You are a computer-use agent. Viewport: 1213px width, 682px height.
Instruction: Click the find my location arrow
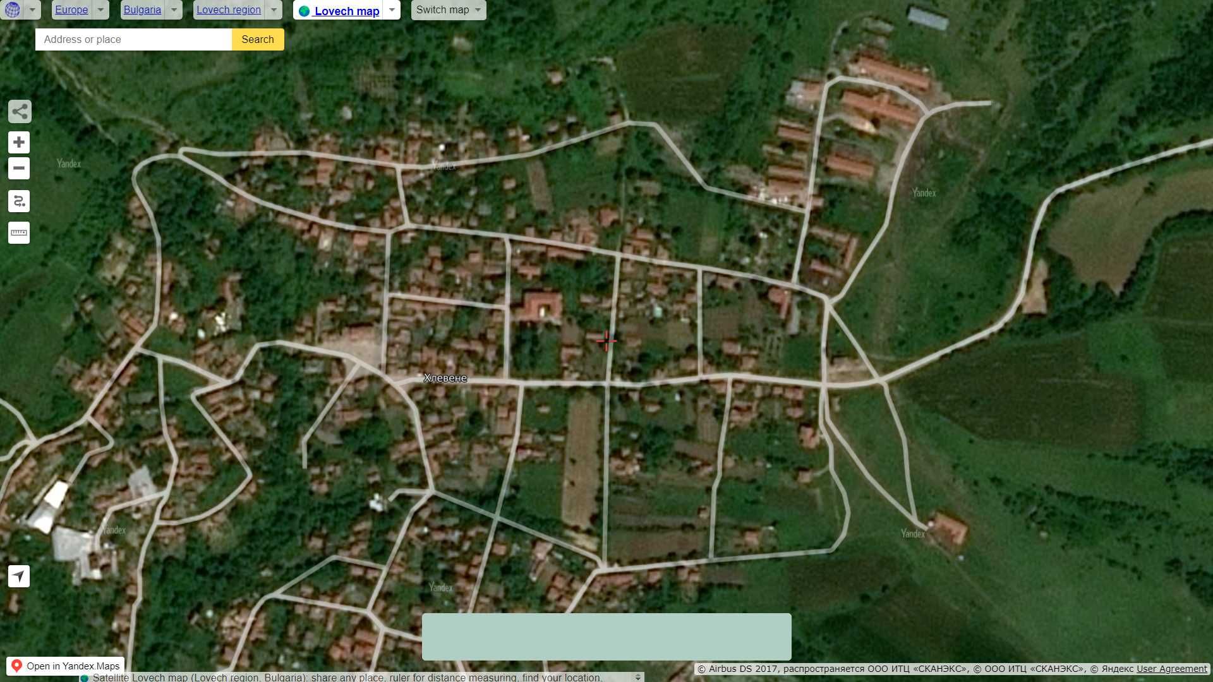19,576
